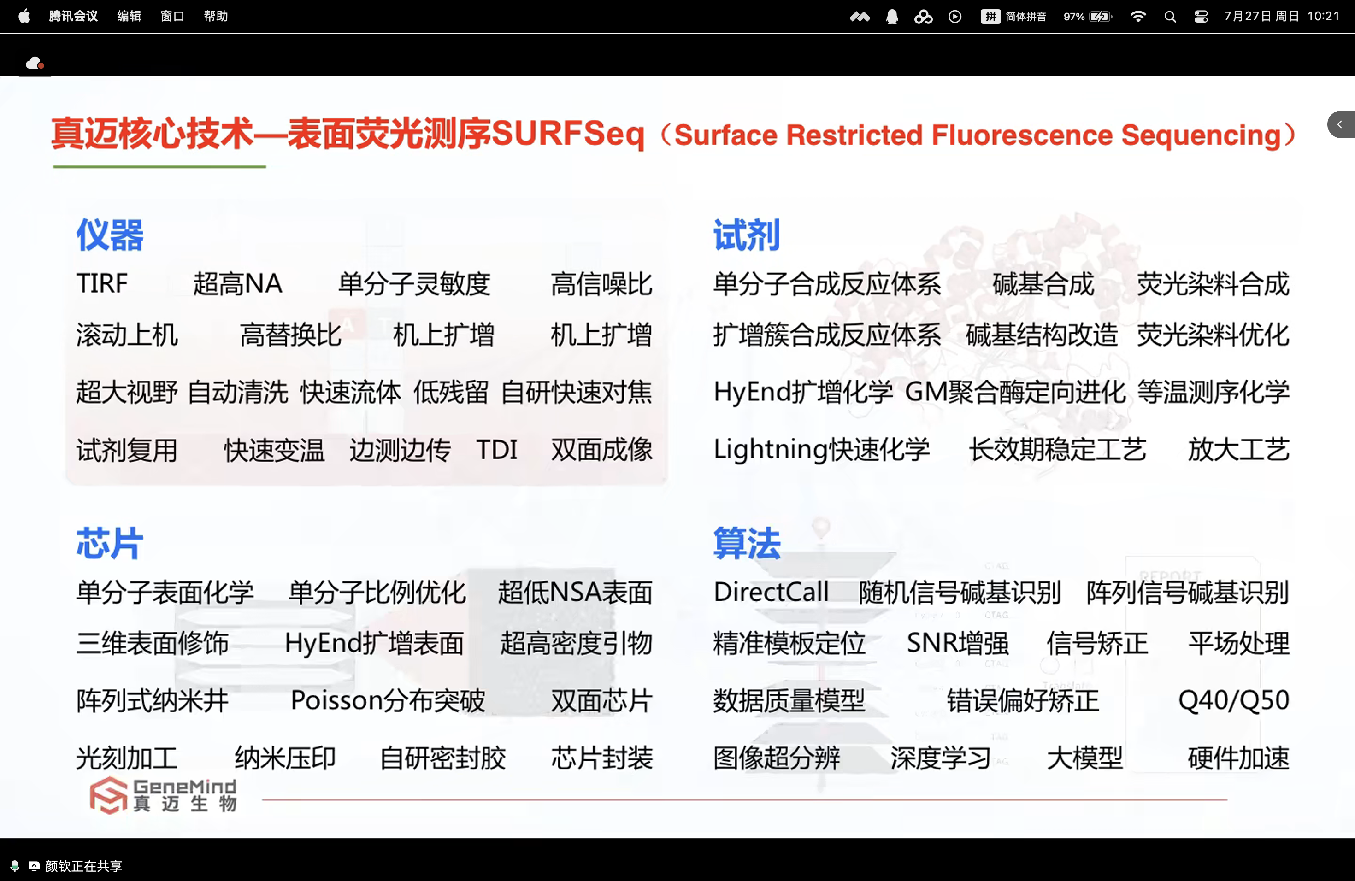Click the HyEnd扩增表面 text

(374, 644)
